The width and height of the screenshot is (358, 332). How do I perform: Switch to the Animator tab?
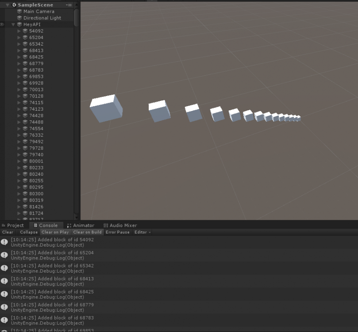tap(81, 225)
